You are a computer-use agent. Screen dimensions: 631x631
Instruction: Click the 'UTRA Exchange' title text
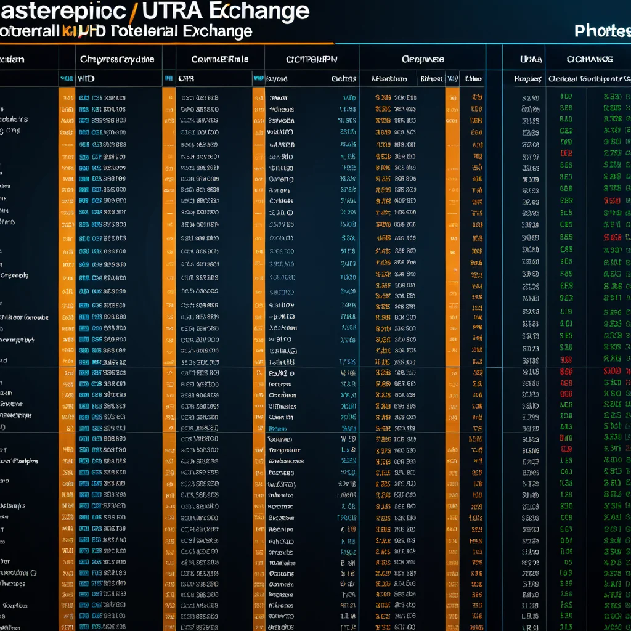[226, 11]
